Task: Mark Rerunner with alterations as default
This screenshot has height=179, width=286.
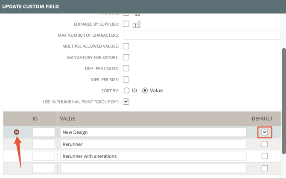Action: 265,156
